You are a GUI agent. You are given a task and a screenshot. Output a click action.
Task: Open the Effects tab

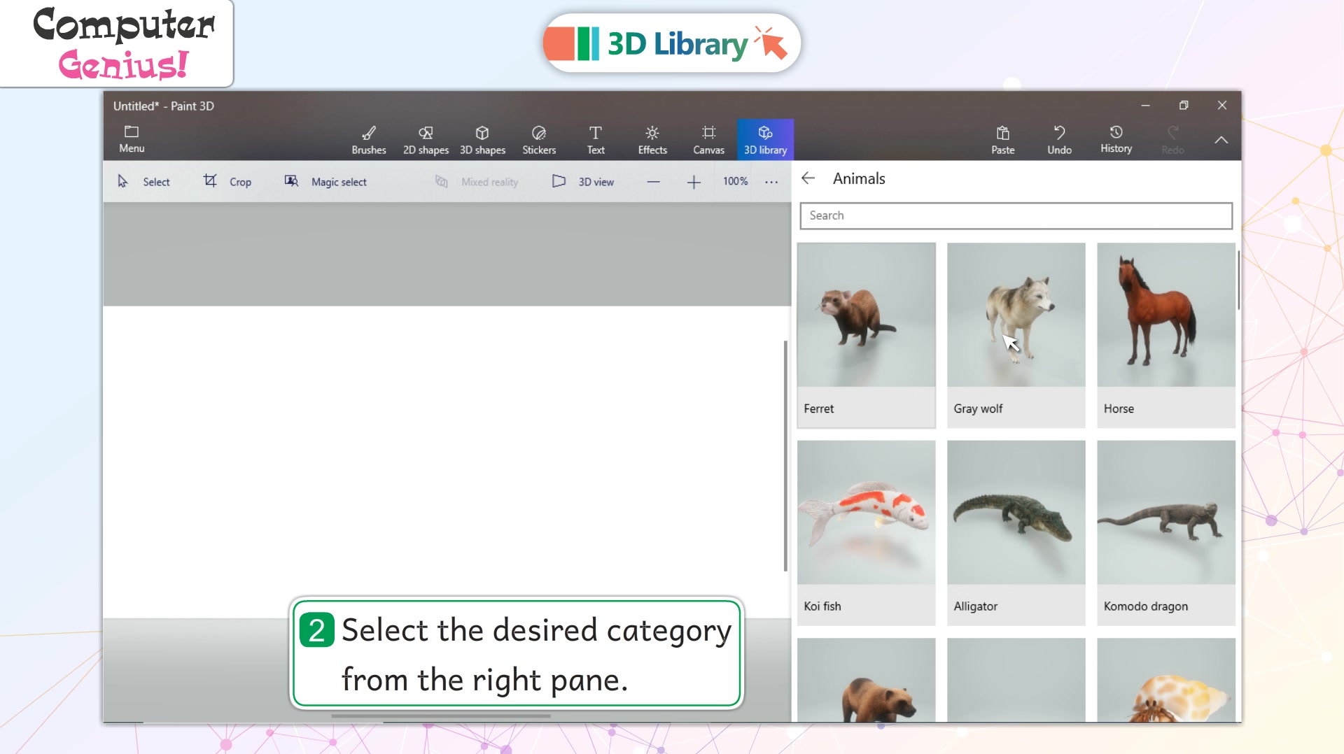[652, 140]
